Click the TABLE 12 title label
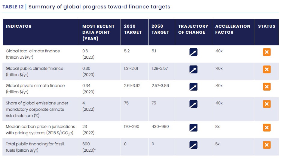Viewport: 285px width, 161px height. [x=13, y=7]
